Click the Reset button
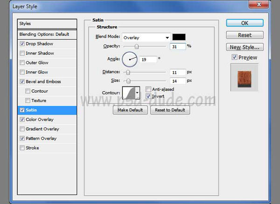Viewport: 280px width, 204px height. pyautogui.click(x=245, y=35)
